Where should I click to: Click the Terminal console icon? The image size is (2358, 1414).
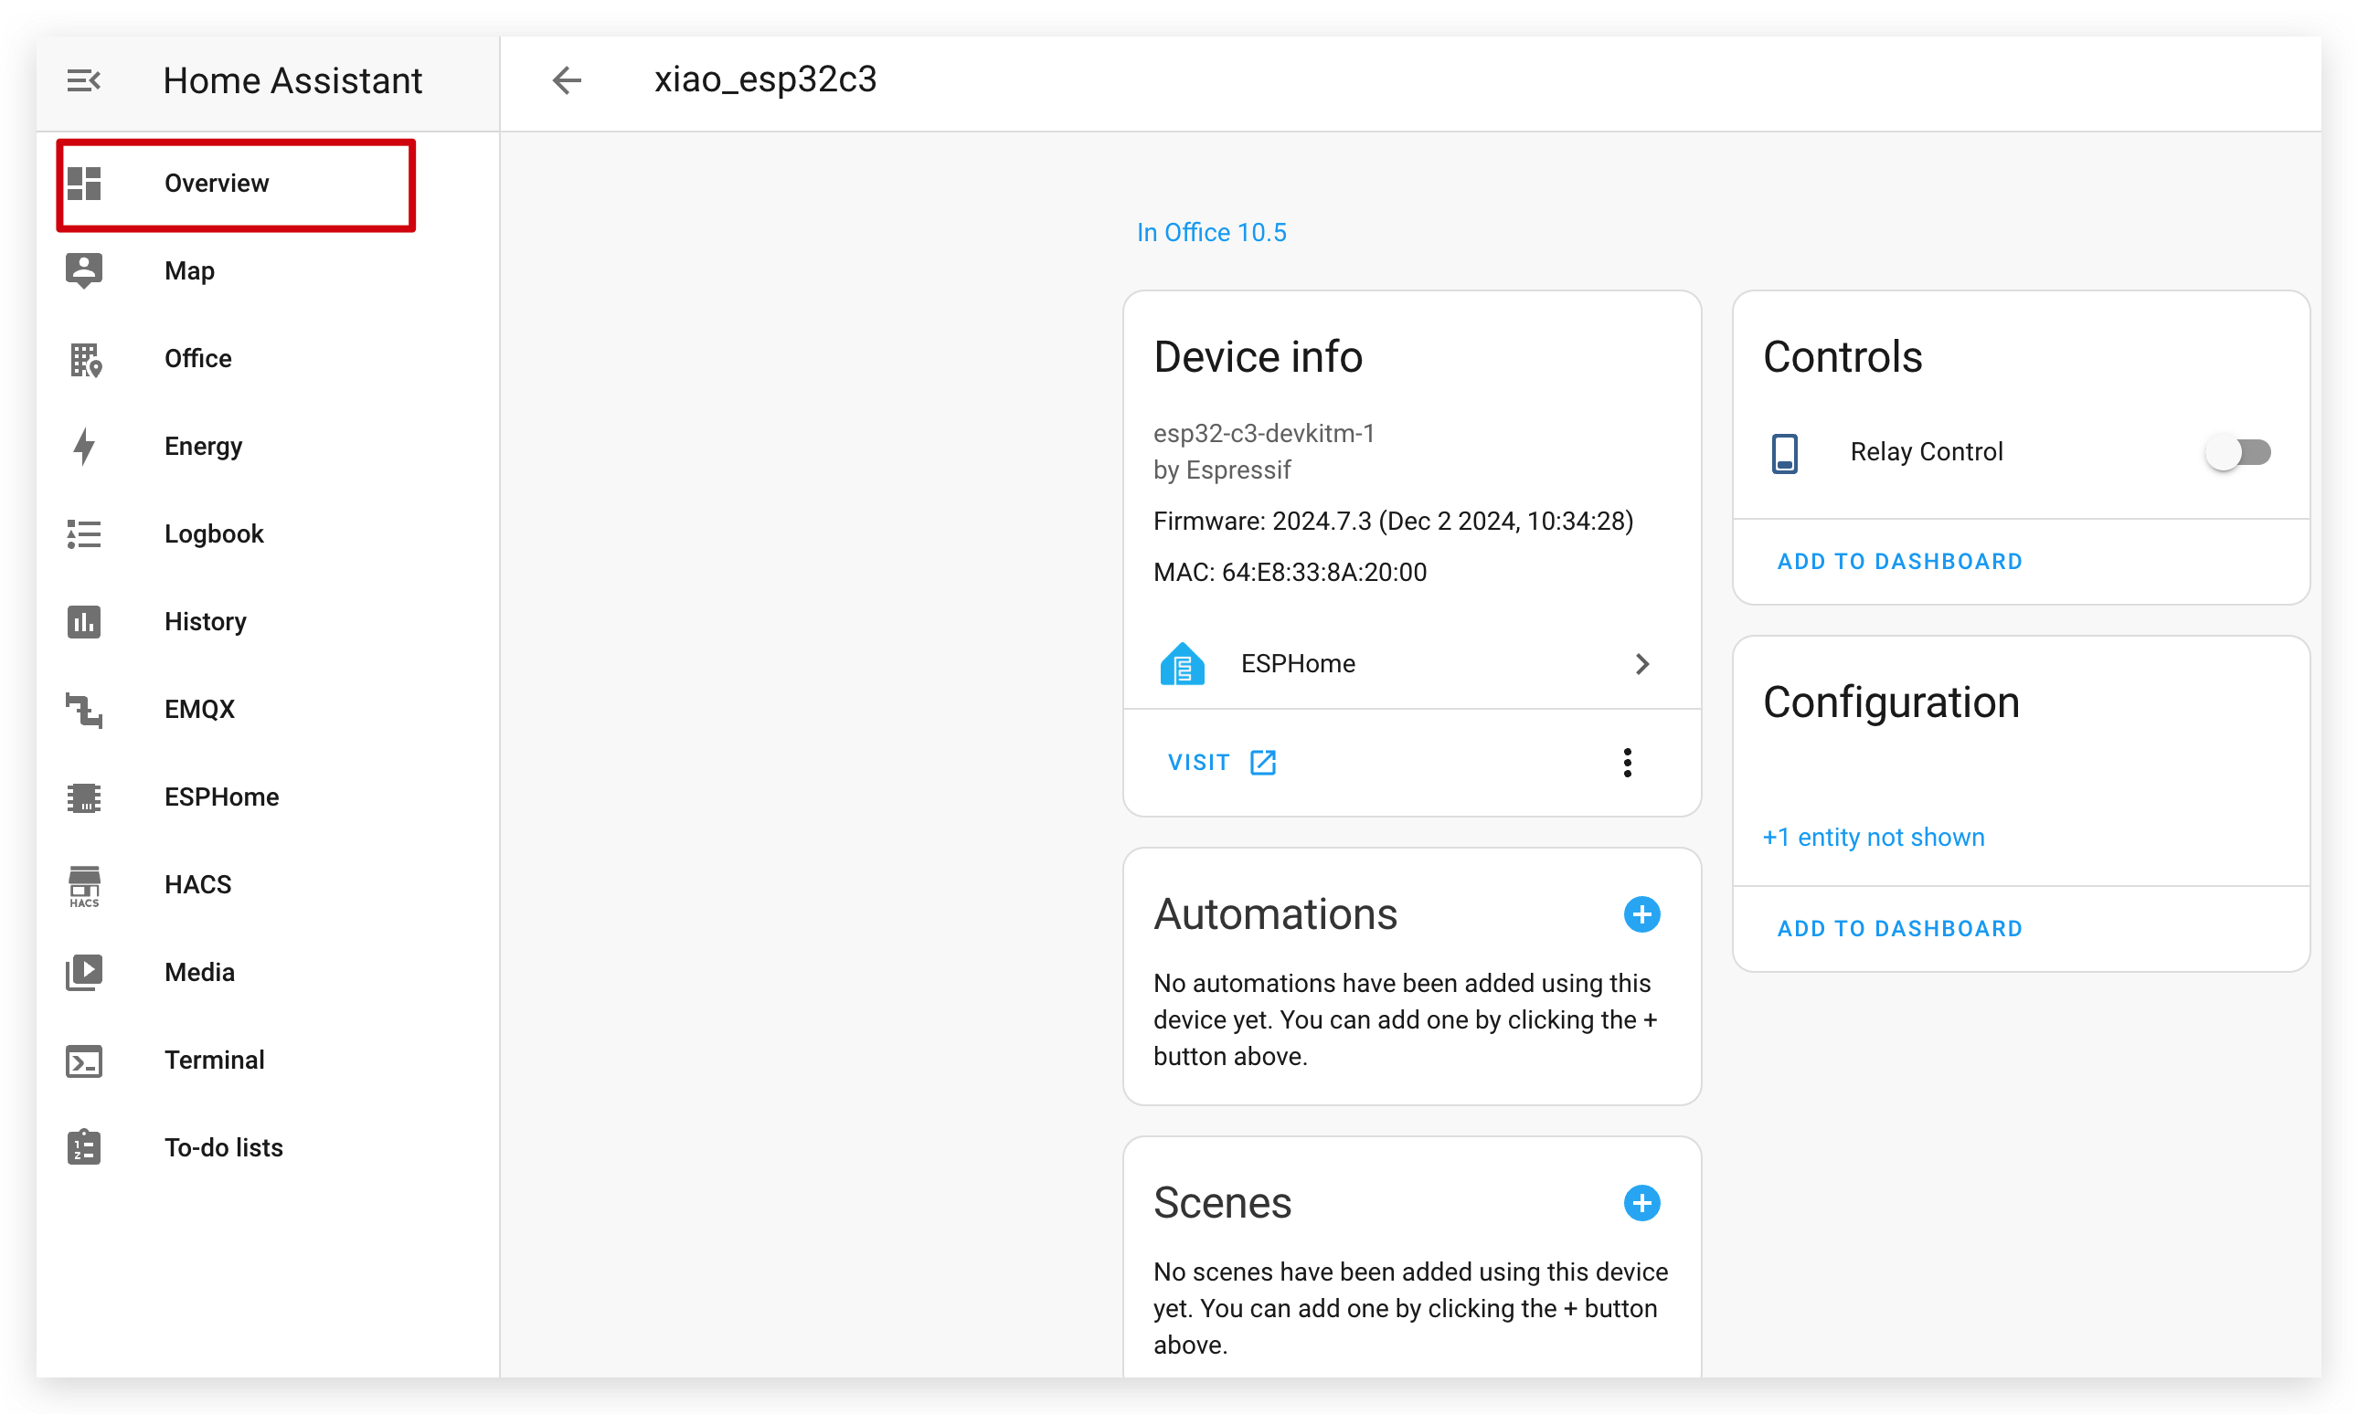tap(84, 1060)
